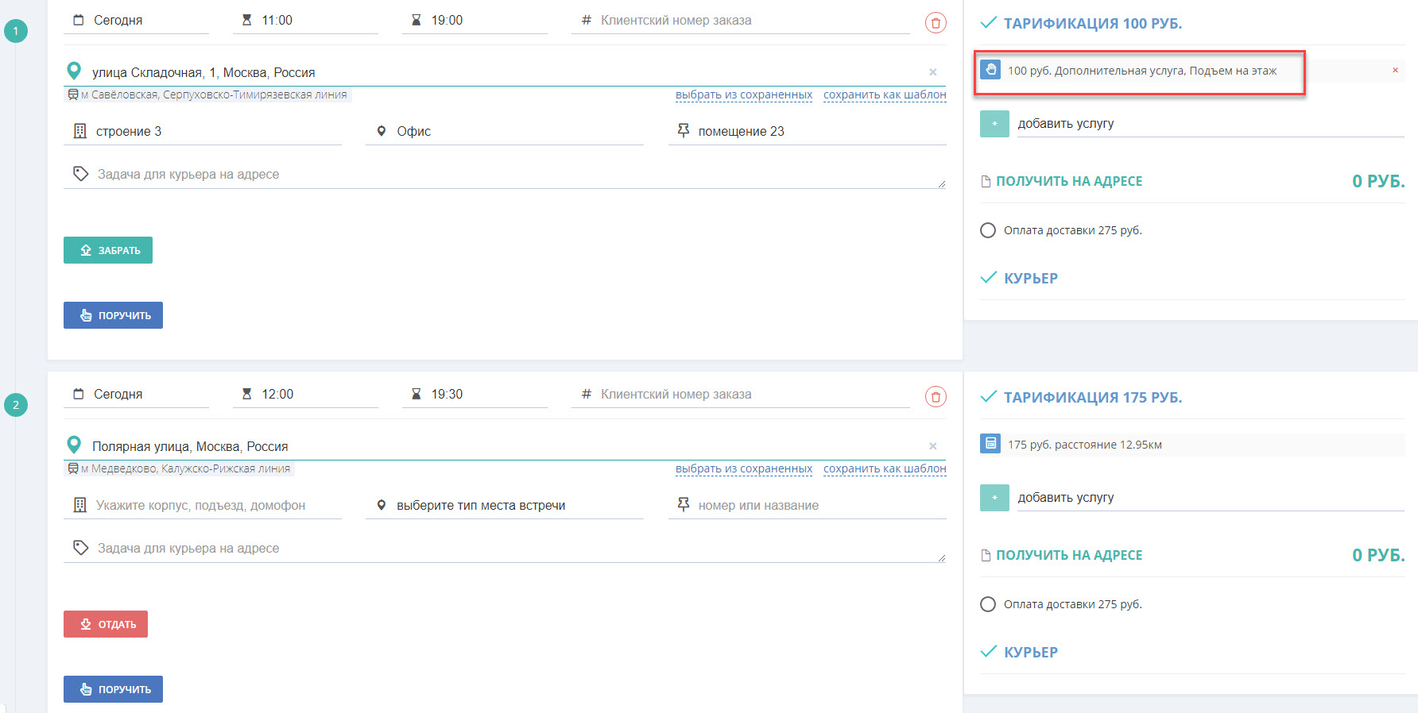
Task: Click the 175 руб. расстояние 12.95км entry
Action: pyautogui.click(x=1192, y=445)
